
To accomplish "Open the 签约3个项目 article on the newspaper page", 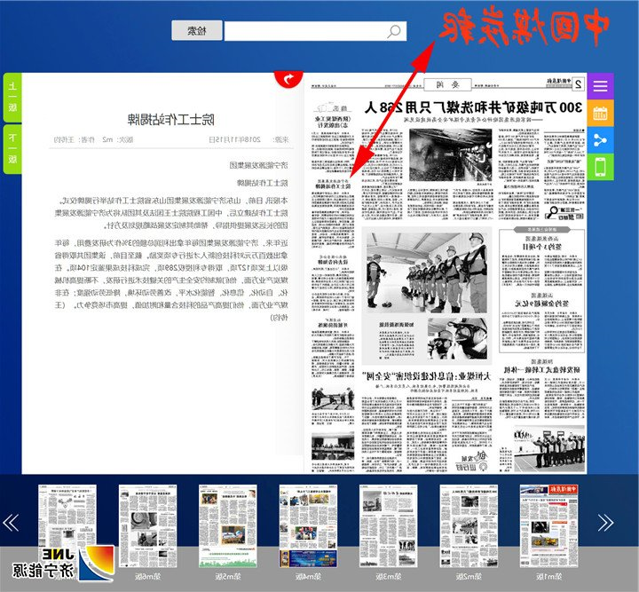I will click(542, 247).
